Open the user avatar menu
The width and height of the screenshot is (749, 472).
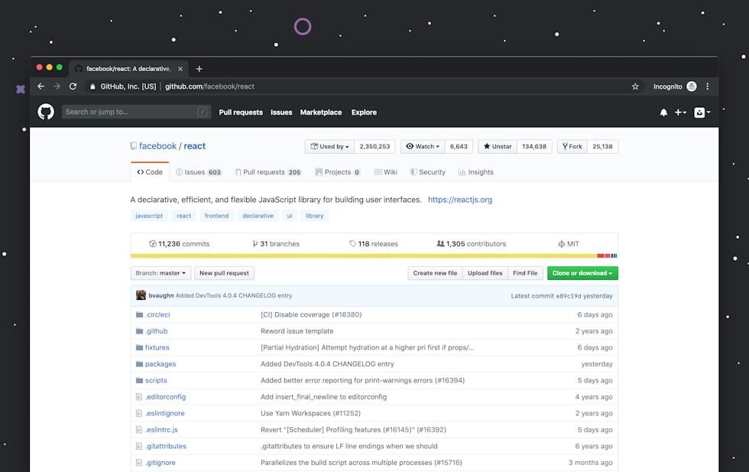point(702,112)
